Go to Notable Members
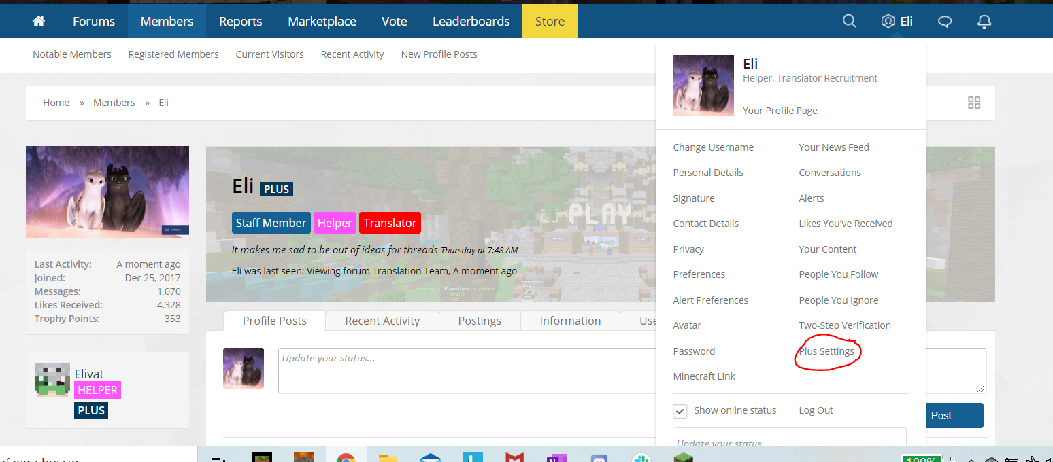The width and height of the screenshot is (1053, 462). click(72, 54)
